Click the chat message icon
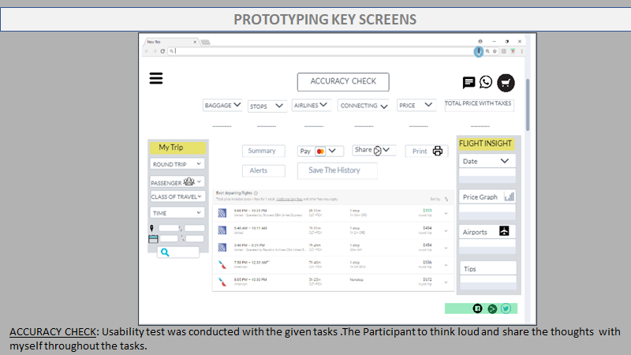 469,82
